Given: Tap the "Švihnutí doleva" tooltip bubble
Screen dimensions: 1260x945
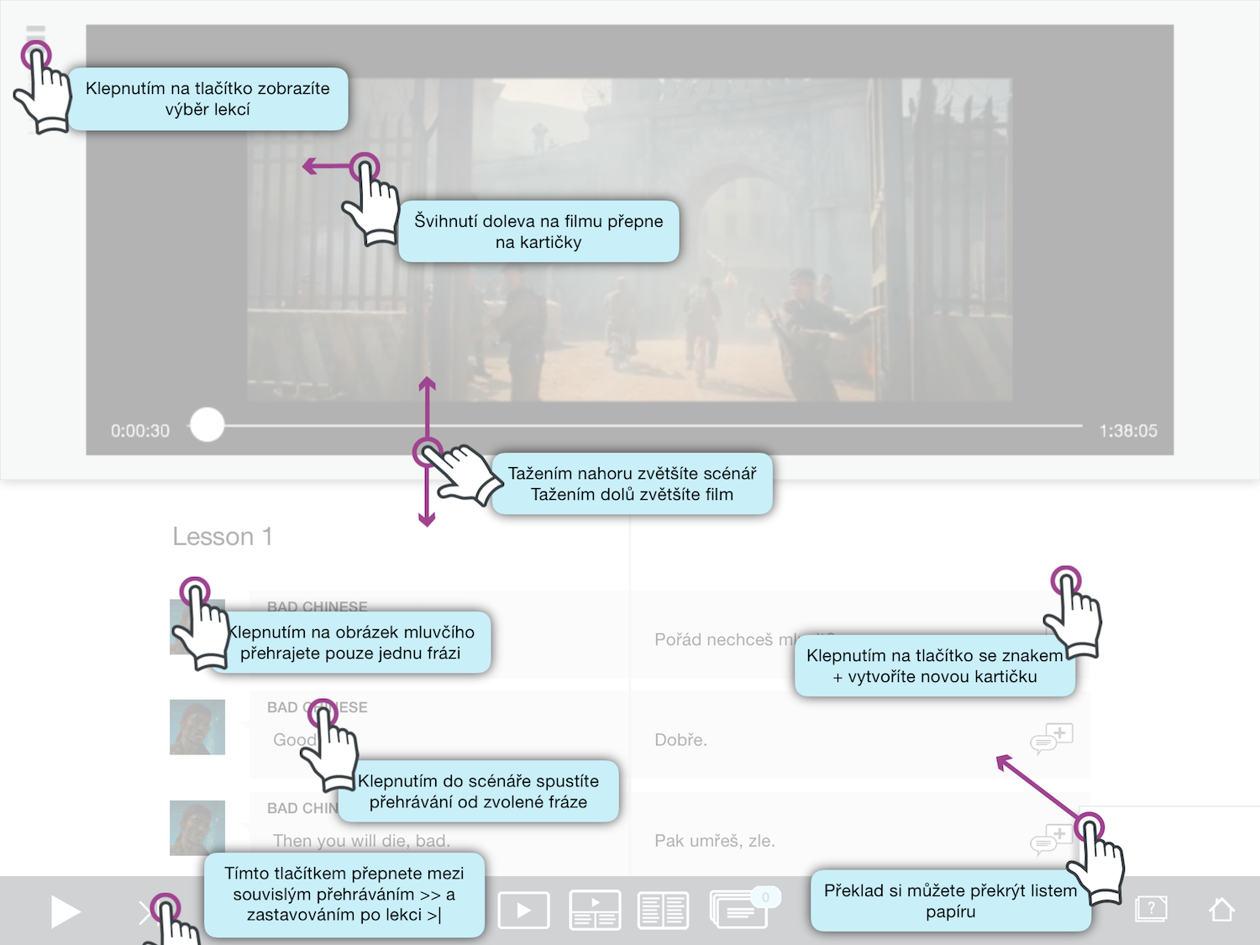Looking at the screenshot, I should click(x=538, y=232).
